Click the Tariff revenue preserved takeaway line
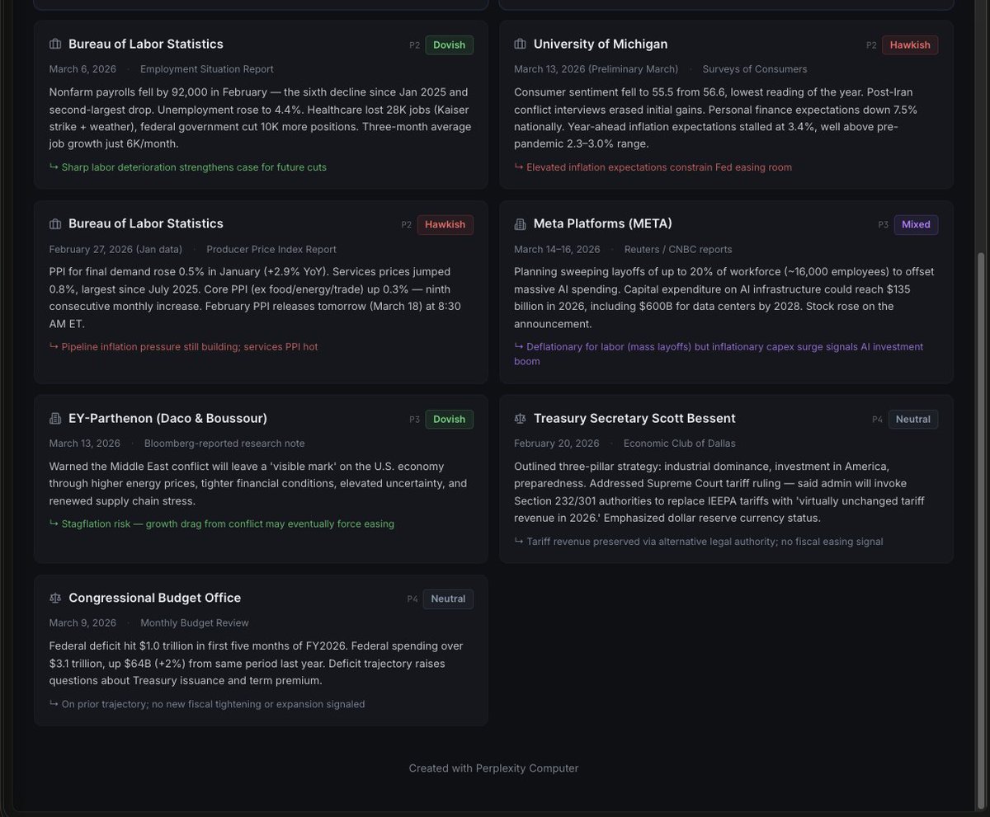Image resolution: width=990 pixels, height=817 pixels. coord(699,542)
